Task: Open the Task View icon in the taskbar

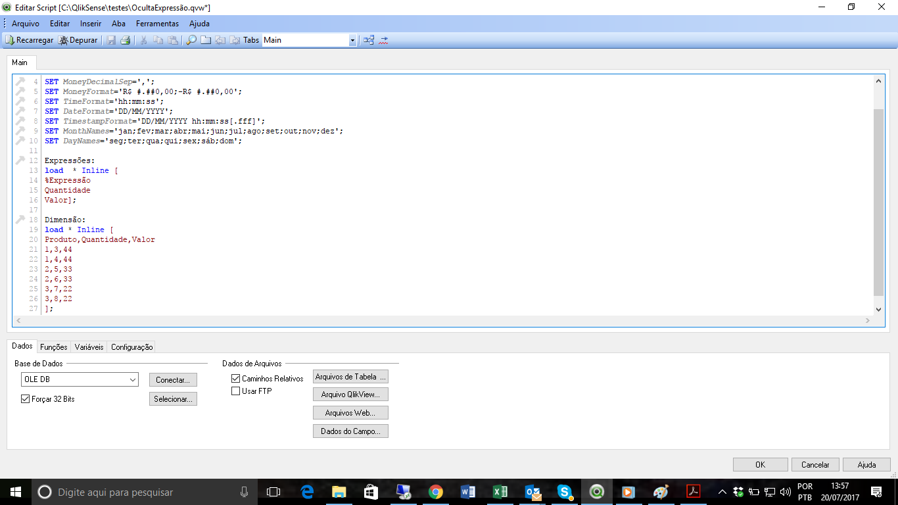Action: coord(273,492)
